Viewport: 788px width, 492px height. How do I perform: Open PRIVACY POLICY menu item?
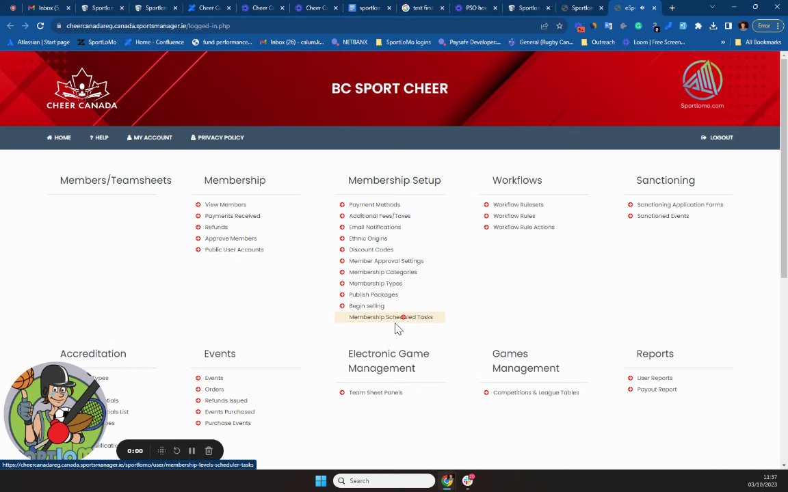(x=217, y=137)
